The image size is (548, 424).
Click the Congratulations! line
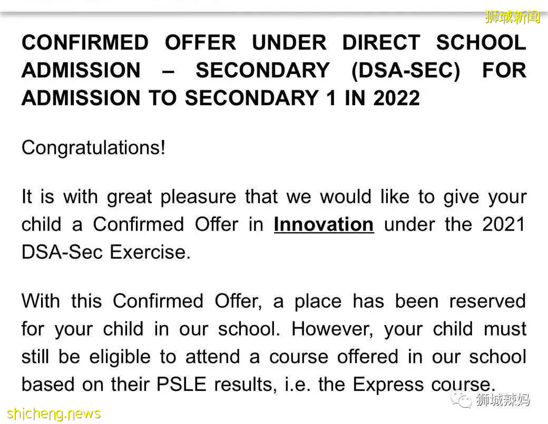coord(93,147)
